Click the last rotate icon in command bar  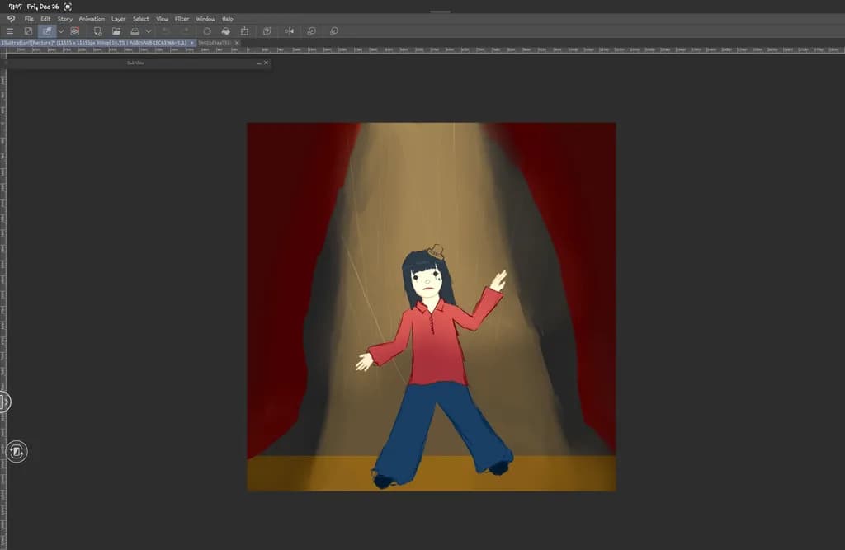(334, 31)
